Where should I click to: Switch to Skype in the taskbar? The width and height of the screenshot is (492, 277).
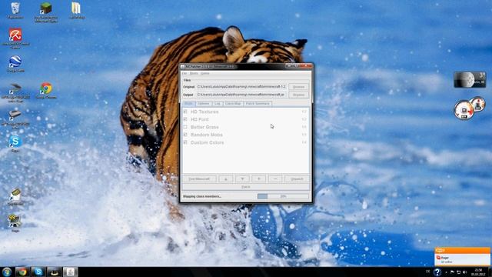click(38, 272)
